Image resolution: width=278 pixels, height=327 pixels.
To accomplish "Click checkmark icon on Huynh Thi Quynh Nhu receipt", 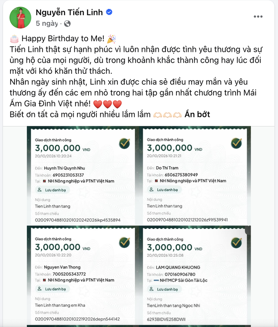I will [x=125, y=143].
